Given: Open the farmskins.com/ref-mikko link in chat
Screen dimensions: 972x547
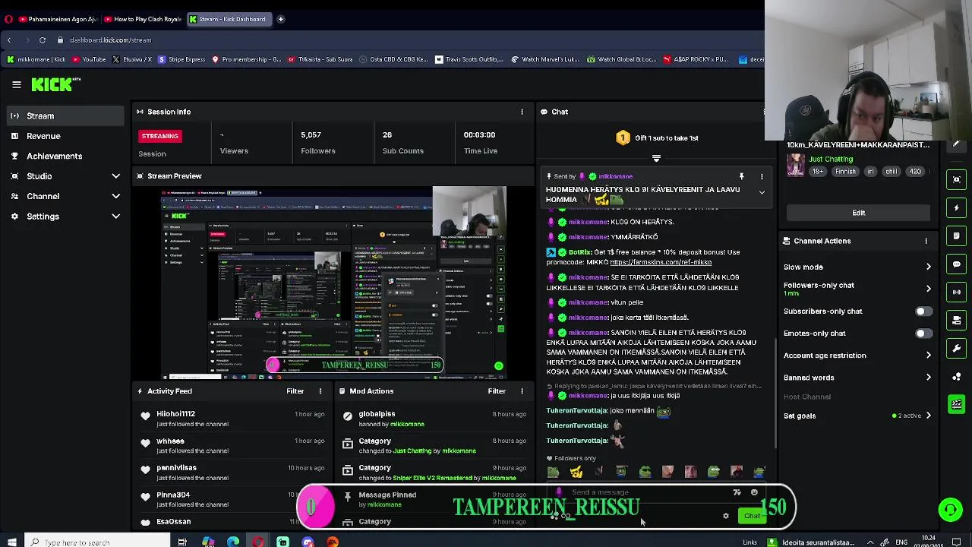Looking at the screenshot, I should click(661, 262).
